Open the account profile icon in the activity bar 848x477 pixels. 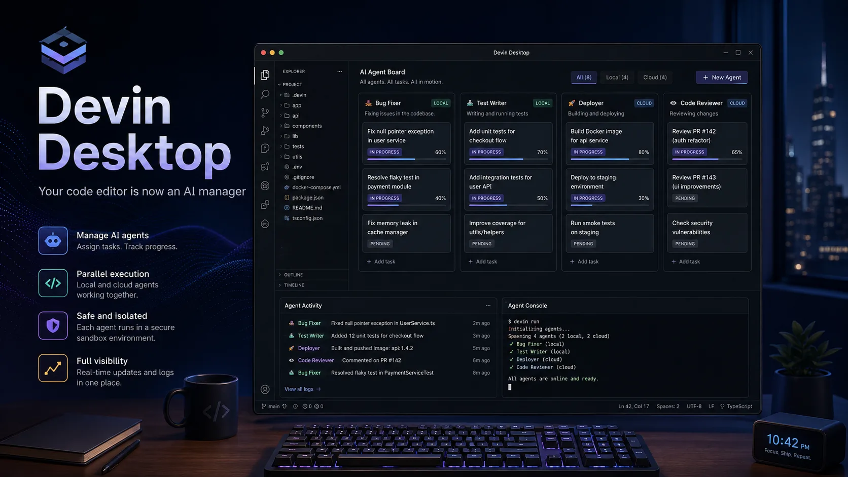265,389
